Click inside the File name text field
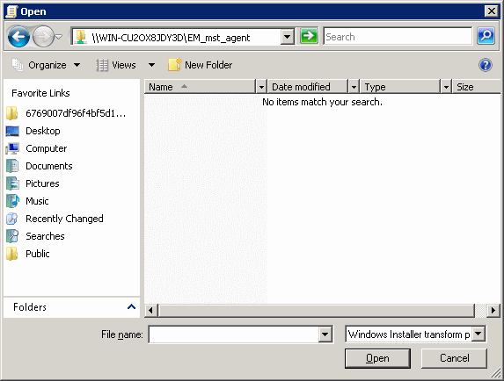 [x=234, y=334]
